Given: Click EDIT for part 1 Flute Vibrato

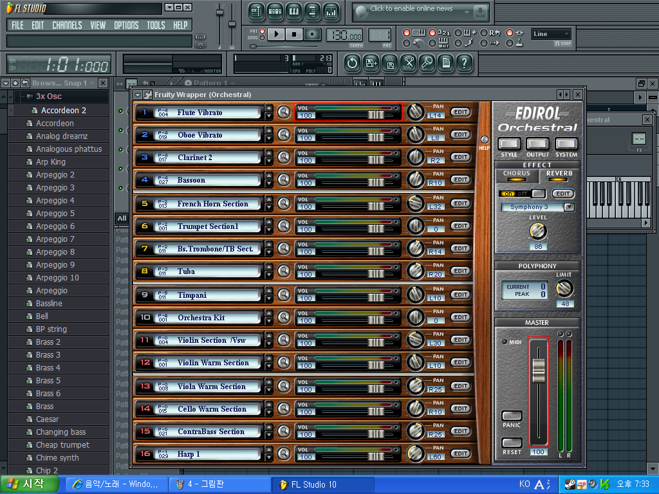Looking at the screenshot, I should (461, 112).
